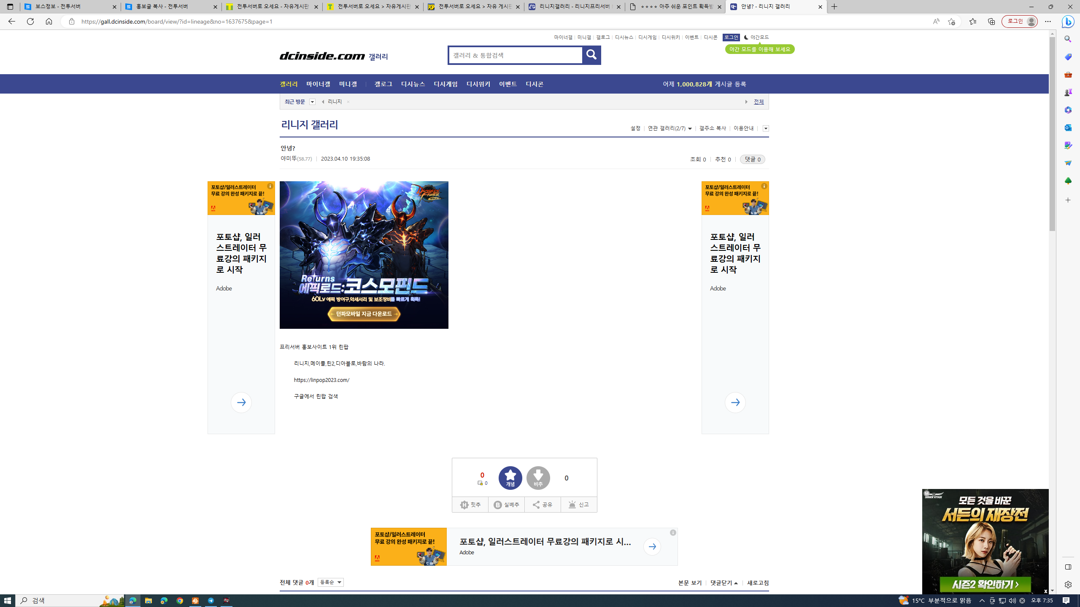1080x607 pixels.
Task: Click the 로그인 login button
Action: click(x=731, y=38)
